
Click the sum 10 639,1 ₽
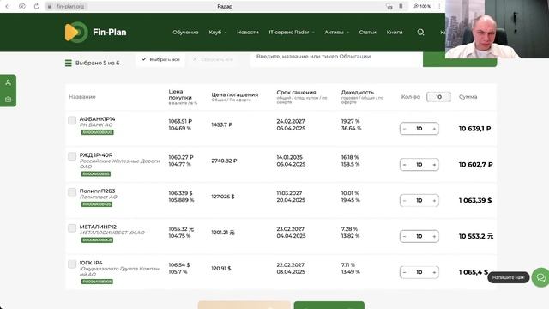coord(474,129)
